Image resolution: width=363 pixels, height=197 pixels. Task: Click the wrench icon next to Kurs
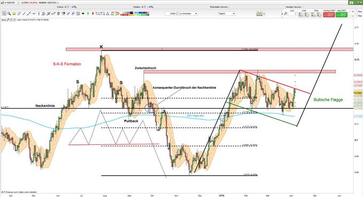8,20
